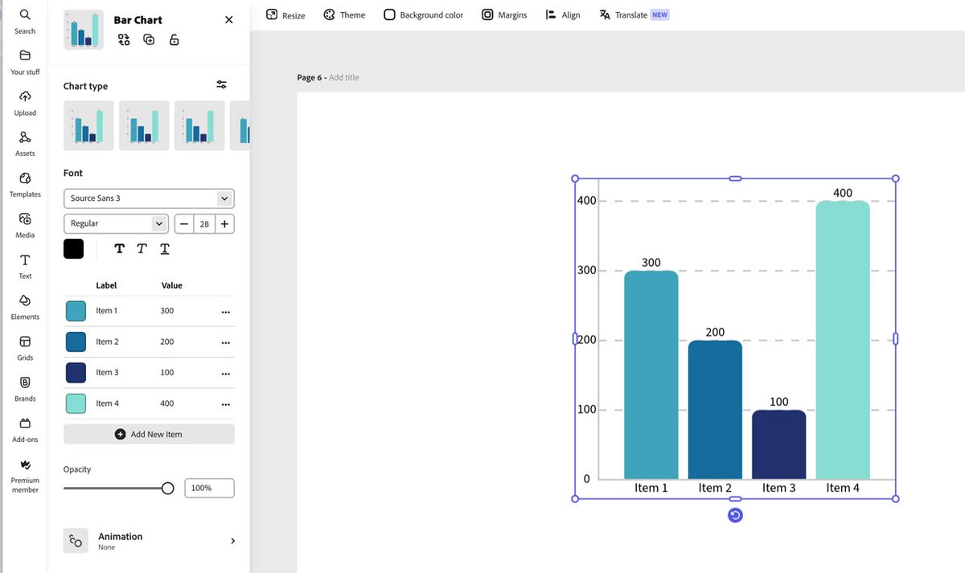Click the opacity slider handle
This screenshot has height=573, width=965.
tap(167, 488)
